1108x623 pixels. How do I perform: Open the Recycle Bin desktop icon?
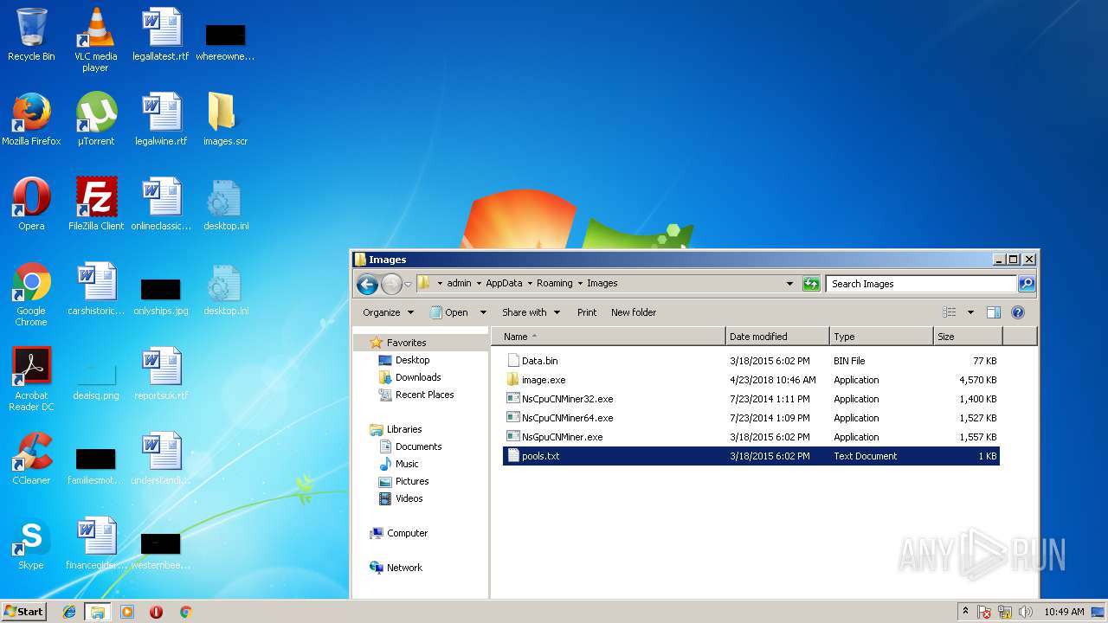point(31,35)
